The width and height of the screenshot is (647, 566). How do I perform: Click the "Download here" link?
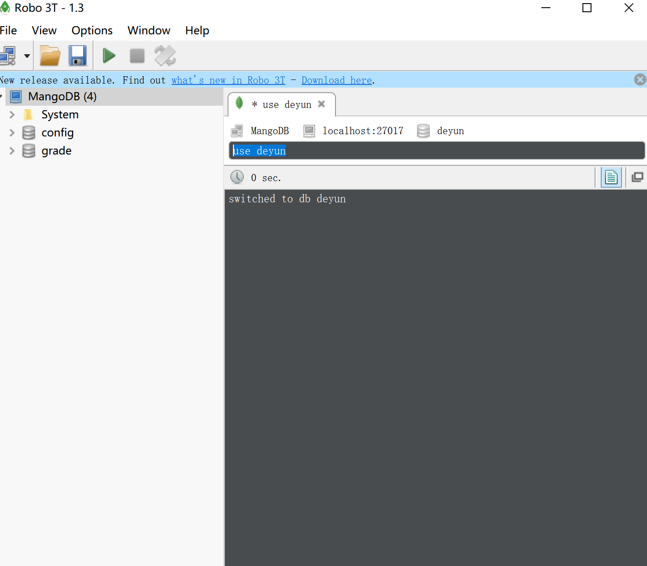(x=337, y=80)
